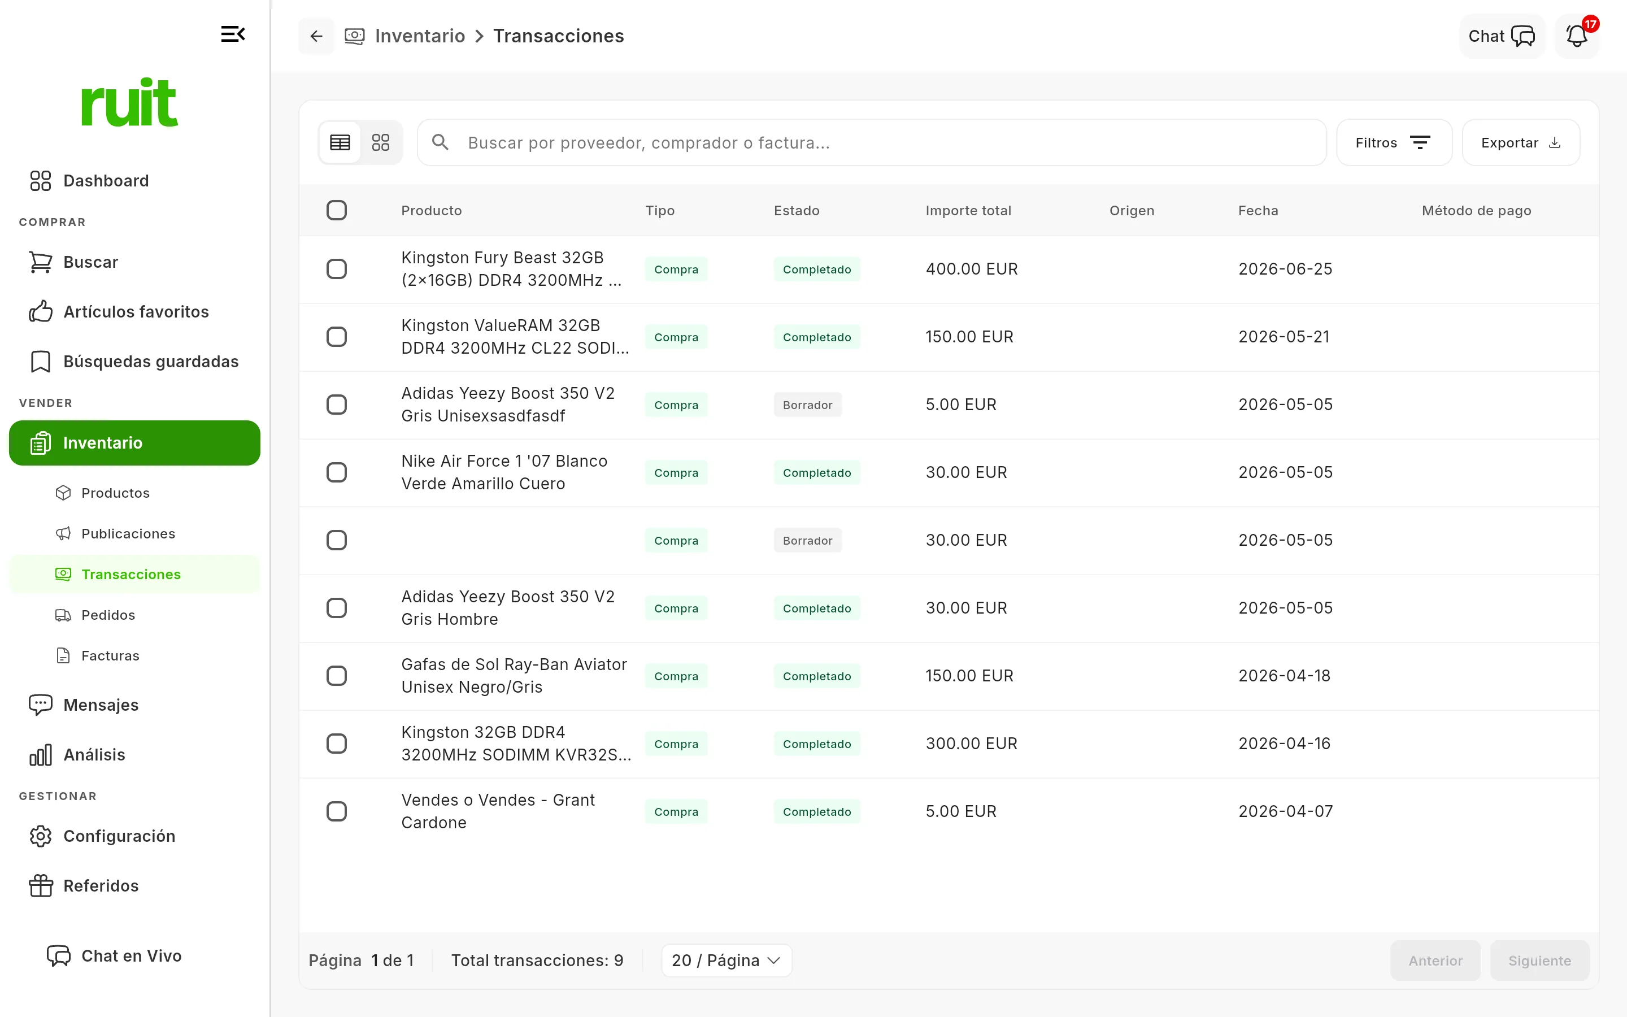Tick the Vendes o Vendes row checkbox
The image size is (1627, 1017).
coord(337,812)
